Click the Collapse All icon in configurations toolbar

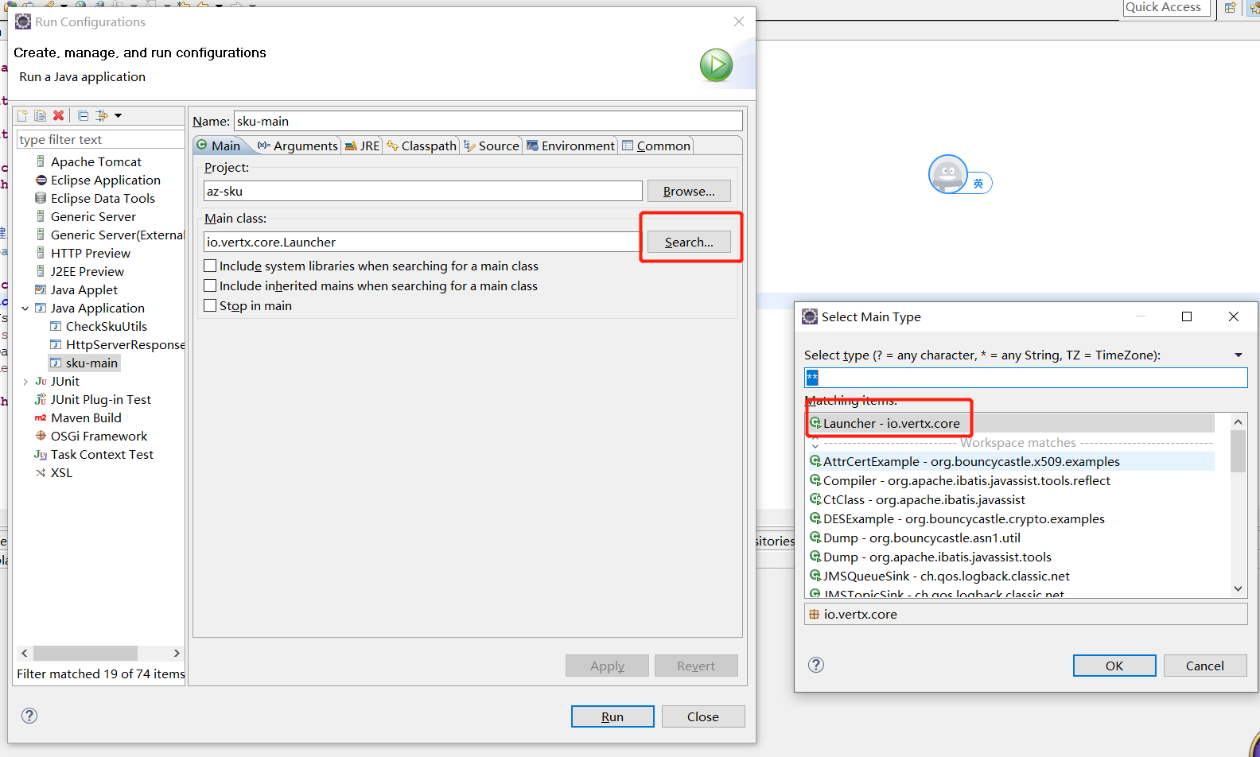click(83, 115)
